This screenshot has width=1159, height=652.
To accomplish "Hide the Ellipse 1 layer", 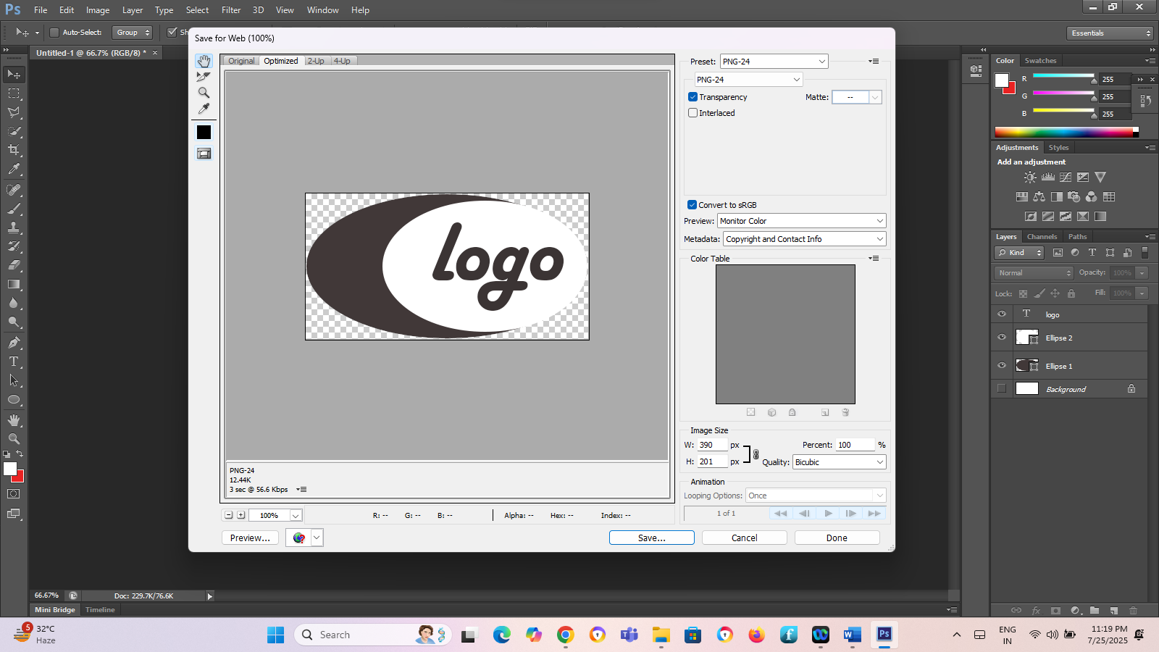I will tap(1002, 366).
